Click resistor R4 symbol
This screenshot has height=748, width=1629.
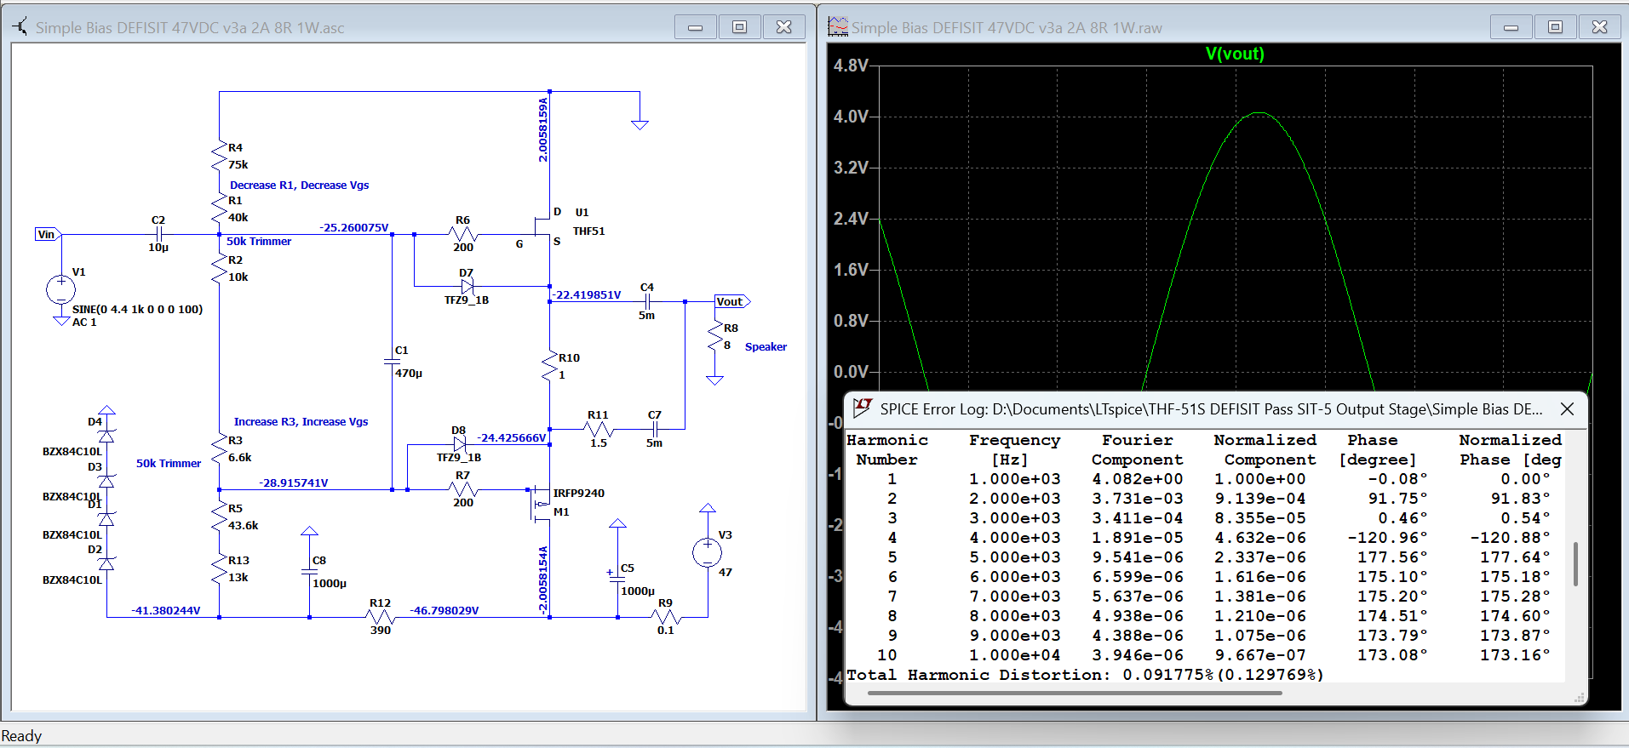click(x=219, y=156)
